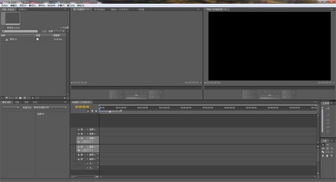
Task: Mute the 音频 3 track speaker
Action: 79,159
